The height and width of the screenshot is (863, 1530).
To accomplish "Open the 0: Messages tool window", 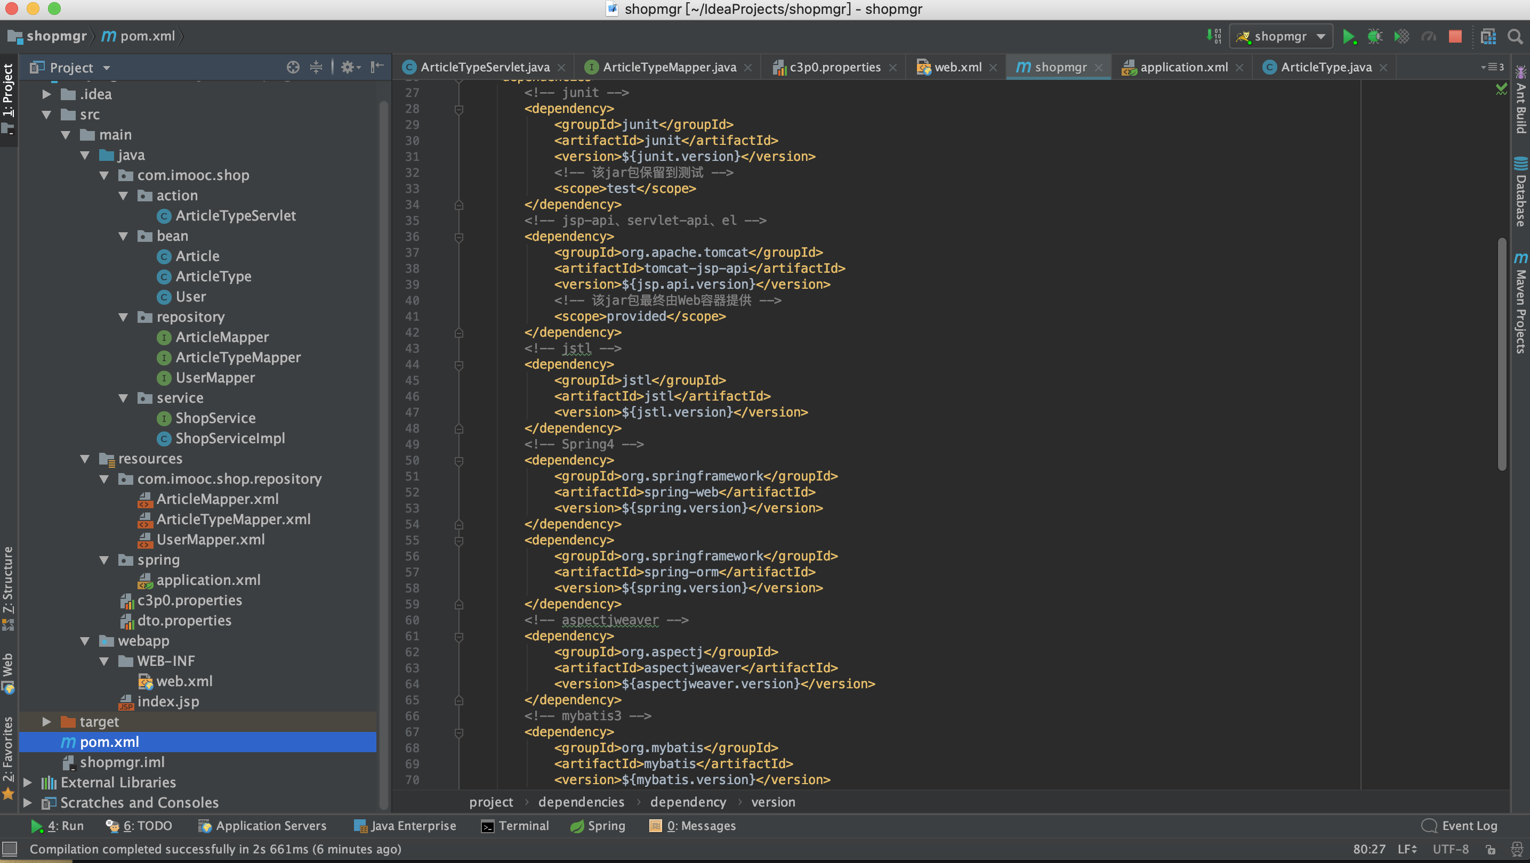I will 692,826.
